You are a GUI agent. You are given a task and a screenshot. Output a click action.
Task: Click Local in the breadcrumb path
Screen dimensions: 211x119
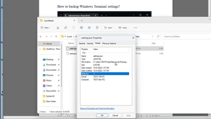coord(70,37)
